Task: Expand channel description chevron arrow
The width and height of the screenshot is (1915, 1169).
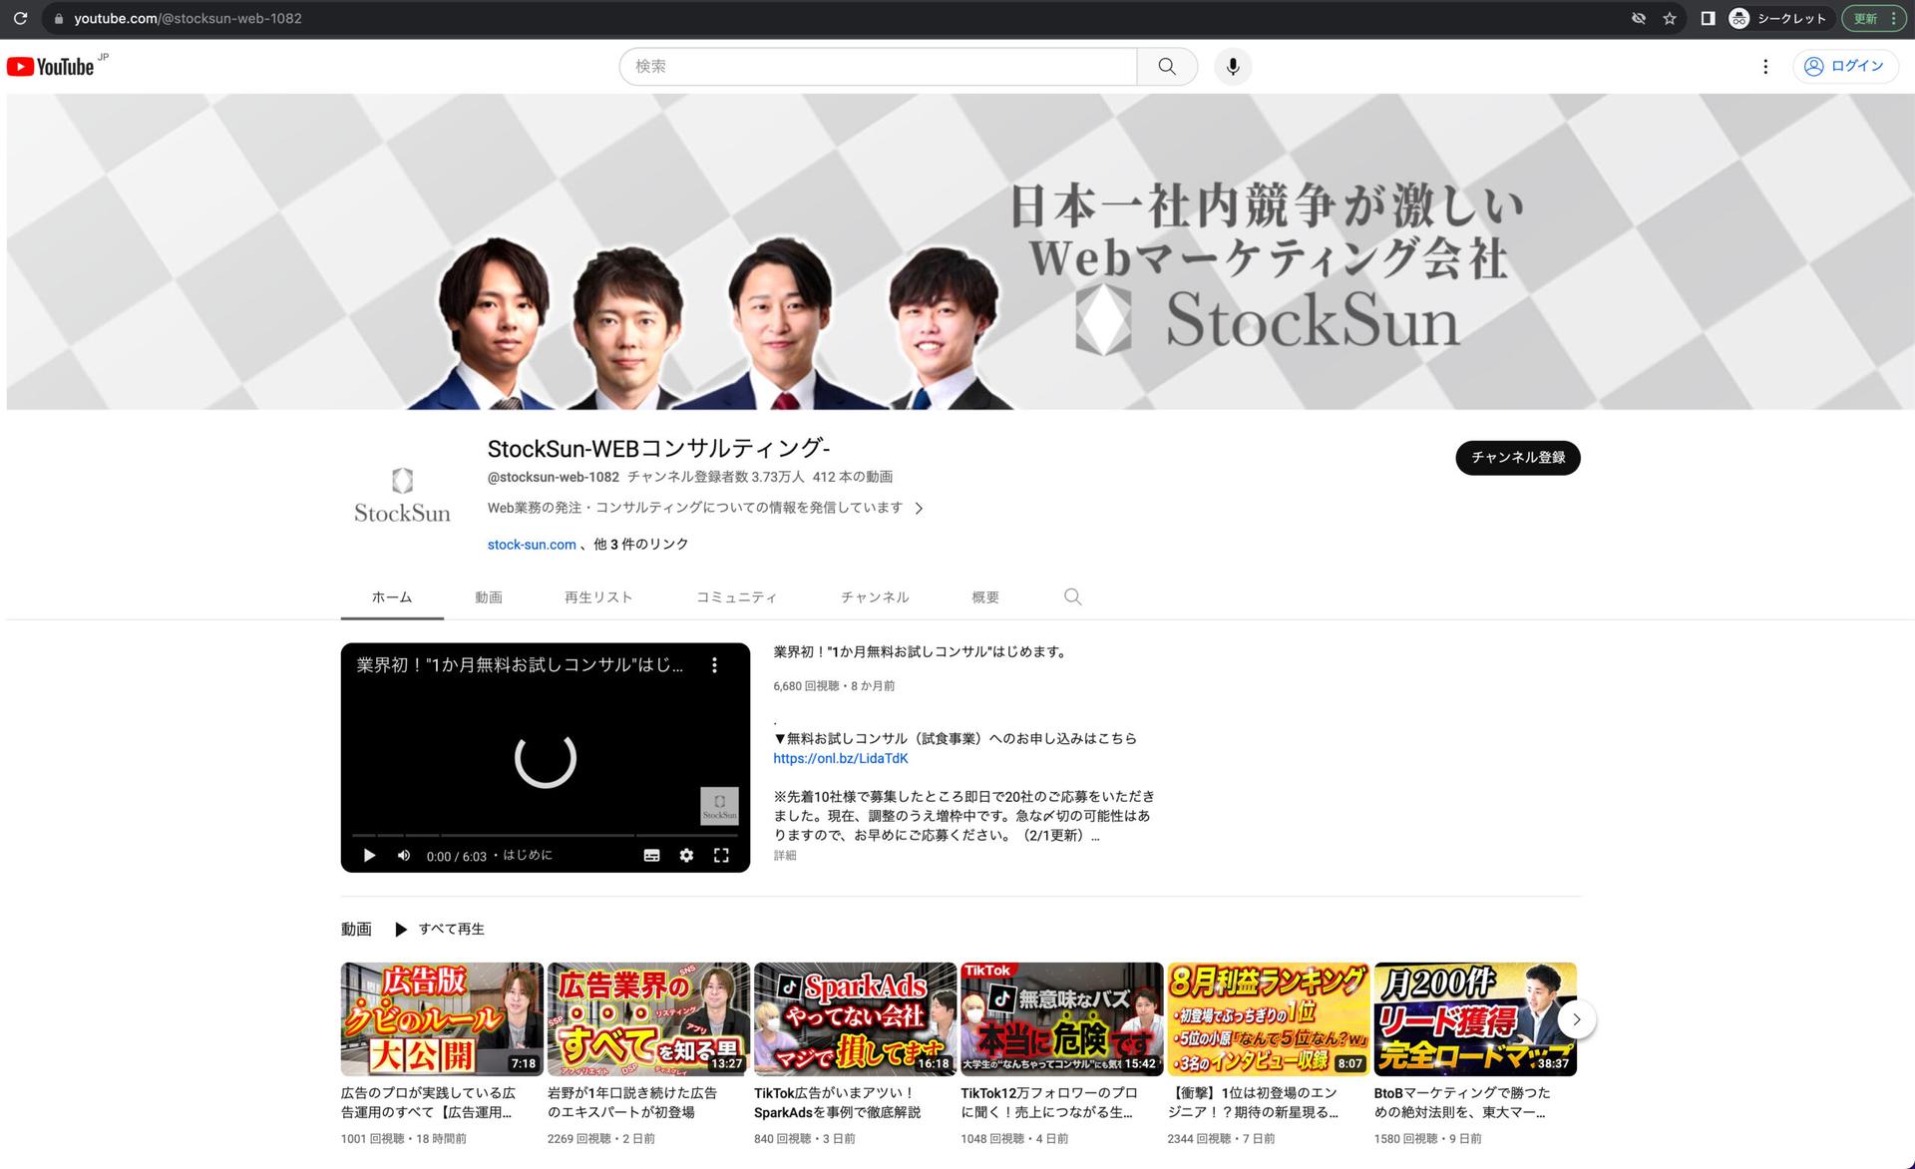Action: click(x=919, y=509)
